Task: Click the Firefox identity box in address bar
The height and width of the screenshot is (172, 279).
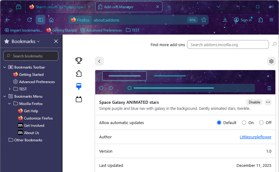Action: 80,20
